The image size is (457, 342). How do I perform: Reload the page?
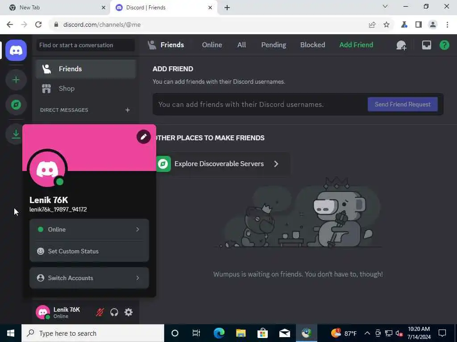38,25
